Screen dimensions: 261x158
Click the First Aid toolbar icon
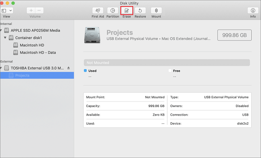[x=97, y=11]
